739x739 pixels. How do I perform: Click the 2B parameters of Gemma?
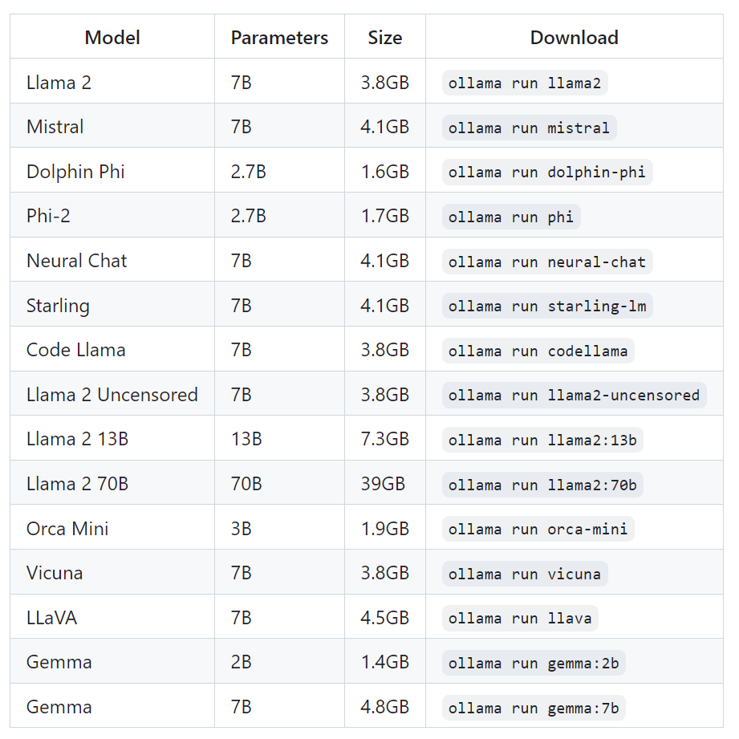(x=242, y=662)
